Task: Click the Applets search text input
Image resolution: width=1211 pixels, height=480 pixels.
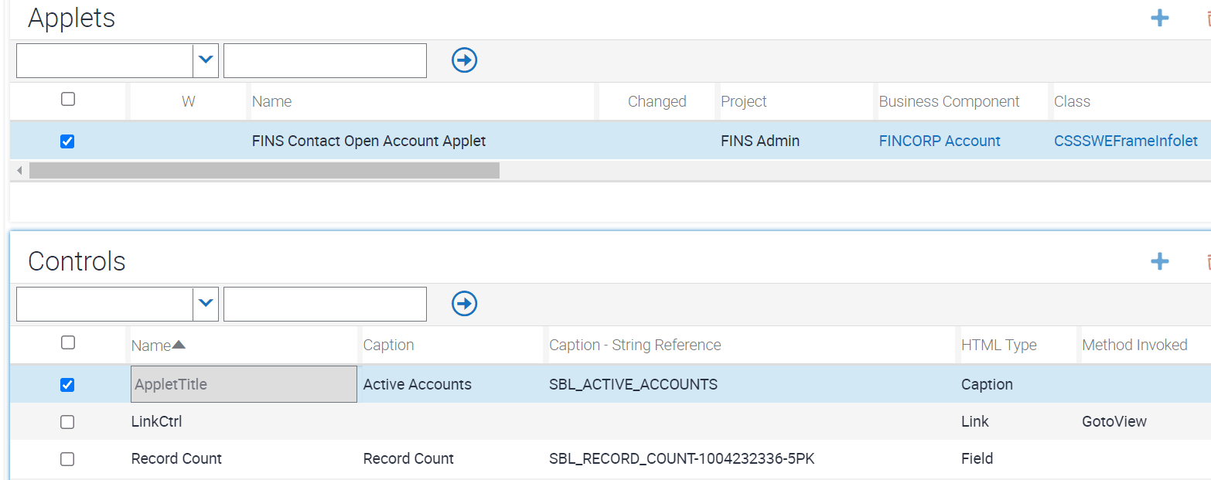Action: [325, 60]
